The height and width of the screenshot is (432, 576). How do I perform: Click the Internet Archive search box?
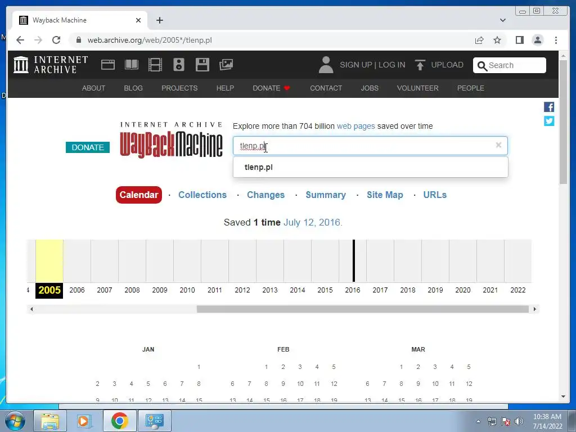509,65
